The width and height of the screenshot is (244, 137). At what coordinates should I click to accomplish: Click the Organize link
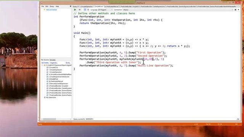(x=54, y=63)
